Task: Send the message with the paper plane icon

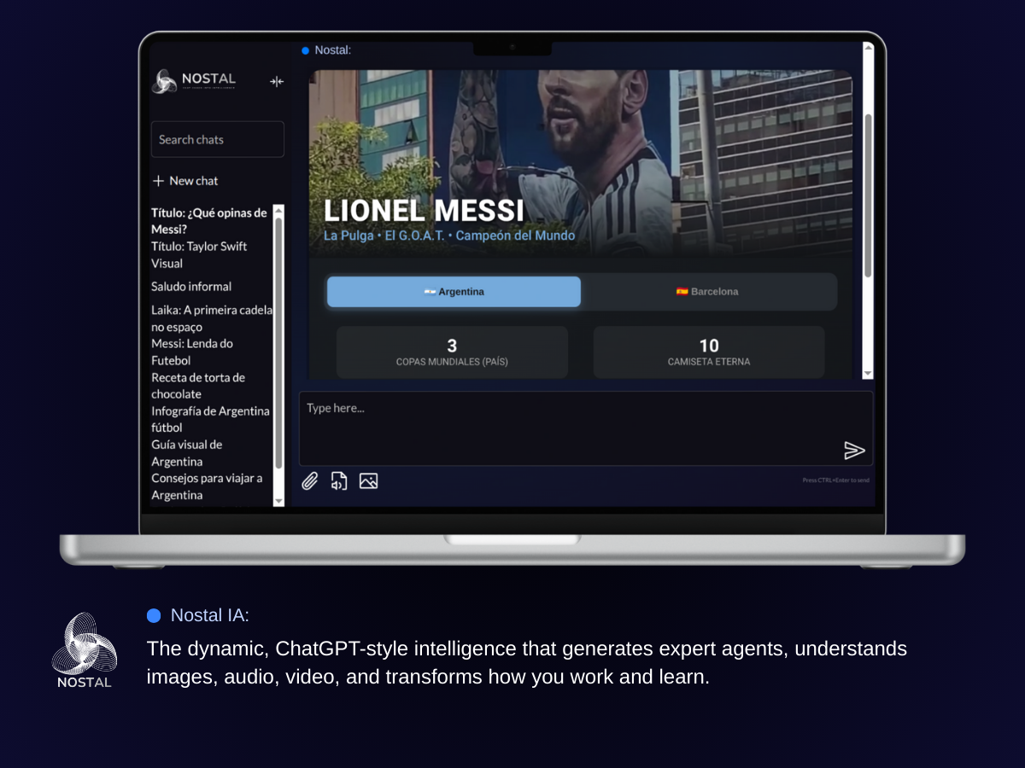Action: pos(854,451)
